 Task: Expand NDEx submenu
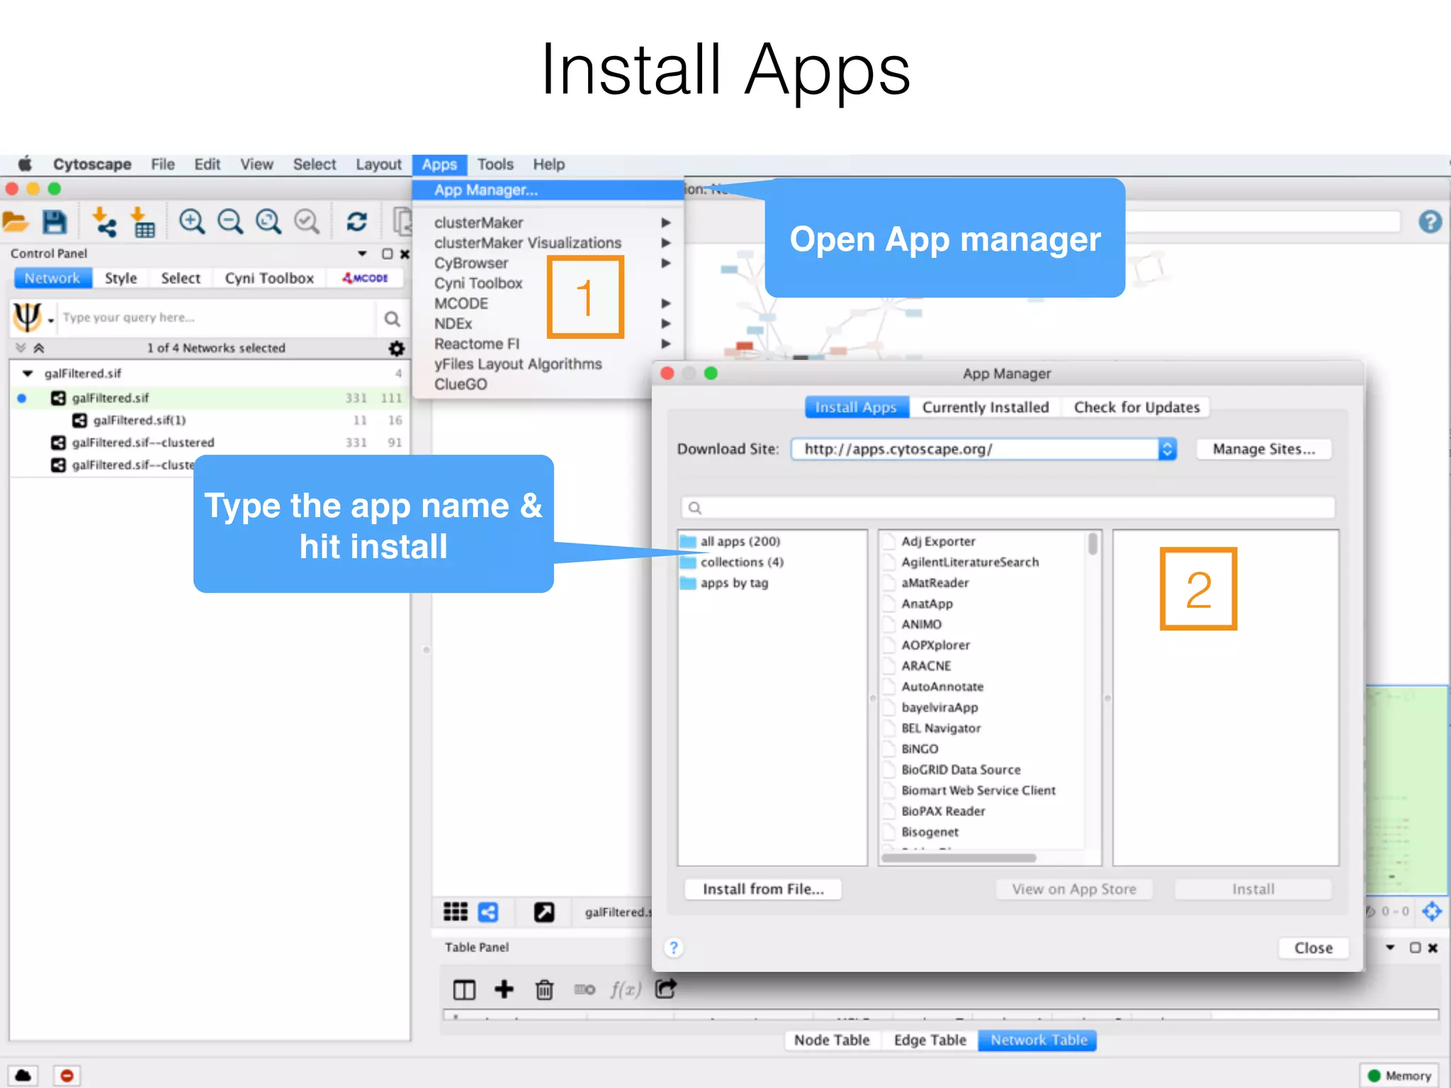point(665,324)
